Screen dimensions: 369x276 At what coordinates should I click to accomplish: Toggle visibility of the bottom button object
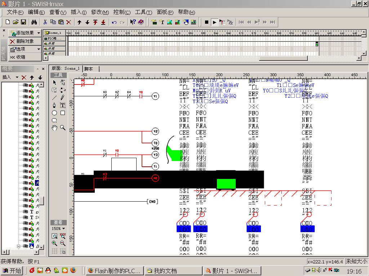pyautogui.click(x=25, y=246)
